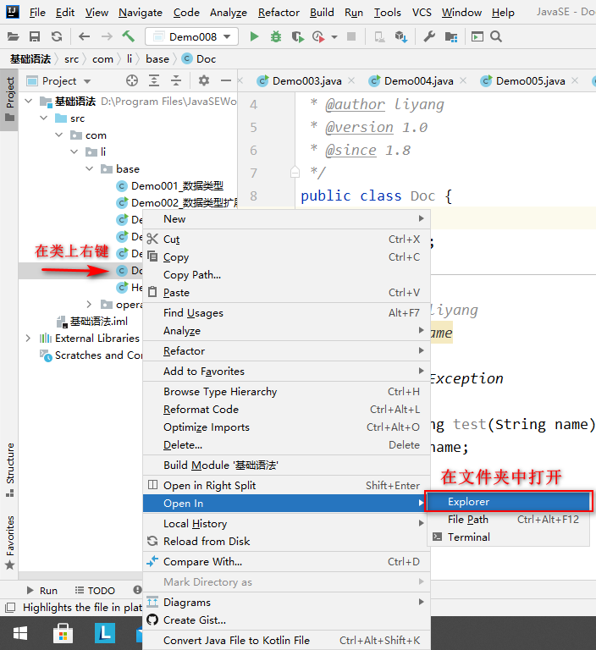Open the TODO tool window button
Image resolution: width=596 pixels, height=650 pixels.
click(x=95, y=590)
